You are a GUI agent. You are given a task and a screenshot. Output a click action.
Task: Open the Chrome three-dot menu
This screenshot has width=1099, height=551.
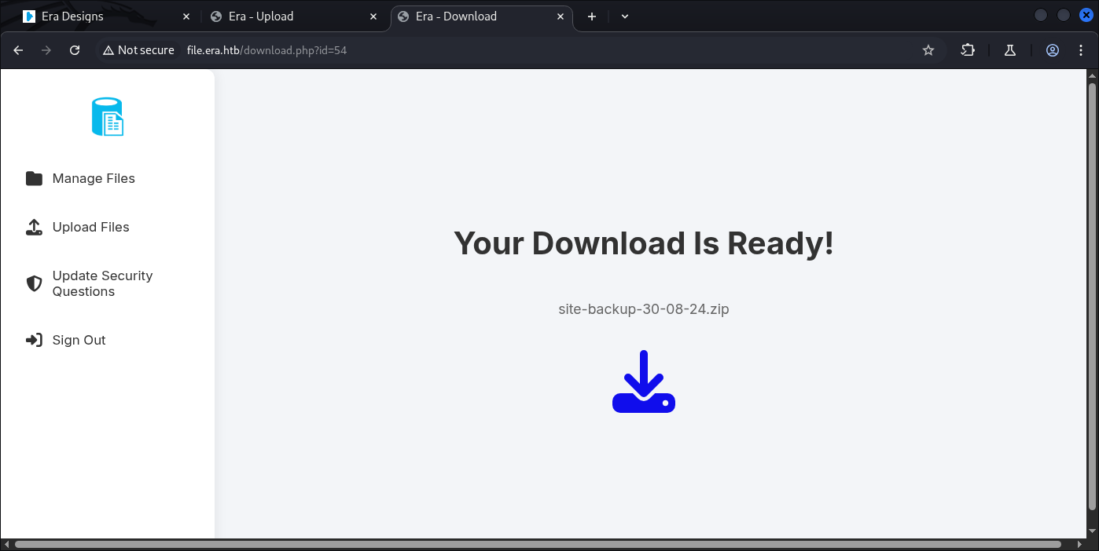(x=1082, y=50)
